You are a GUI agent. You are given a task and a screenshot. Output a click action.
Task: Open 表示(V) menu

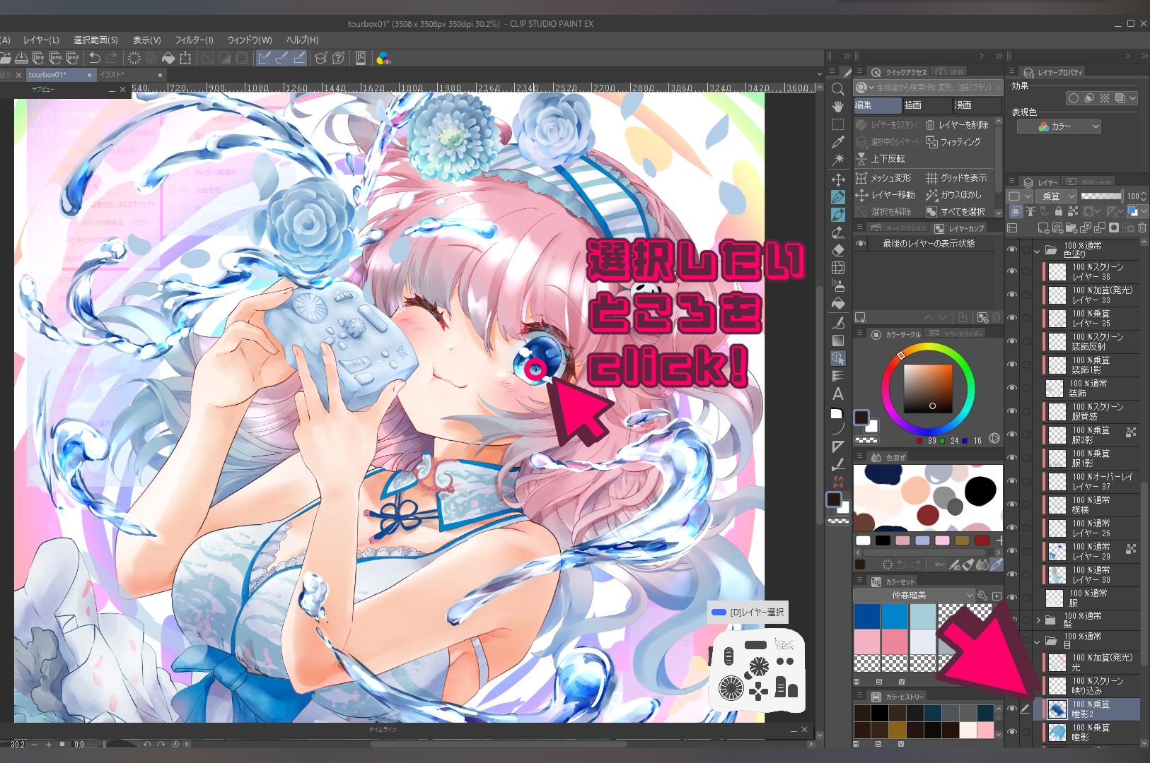pos(147,40)
